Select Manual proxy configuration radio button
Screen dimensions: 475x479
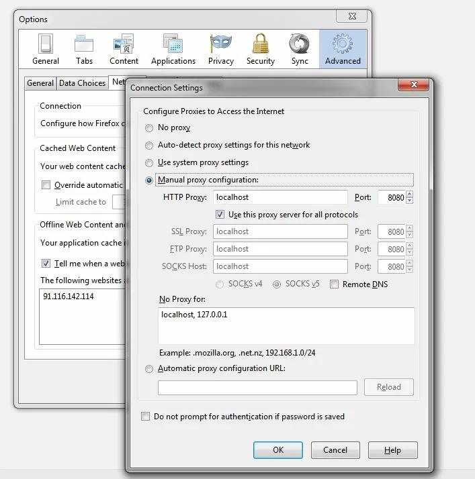(x=149, y=180)
